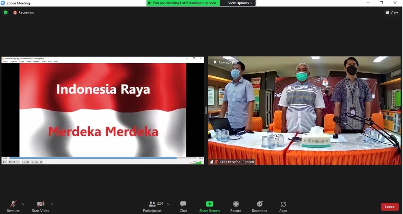Leave the meeting

389,206
